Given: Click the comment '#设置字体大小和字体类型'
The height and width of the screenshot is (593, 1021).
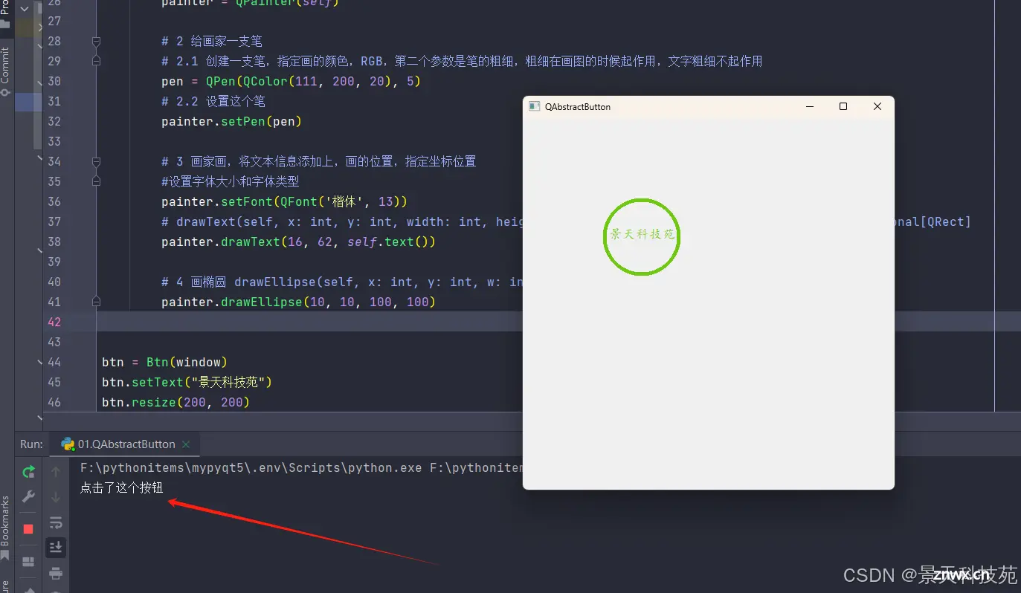Looking at the screenshot, I should (231, 181).
